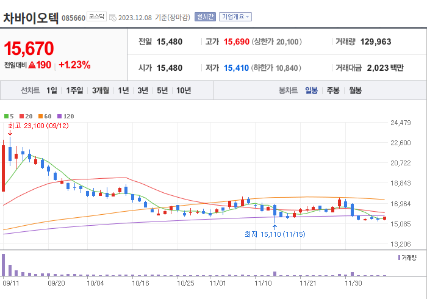
Task: Click the 하한가 10,840 text
Action: (276, 68)
